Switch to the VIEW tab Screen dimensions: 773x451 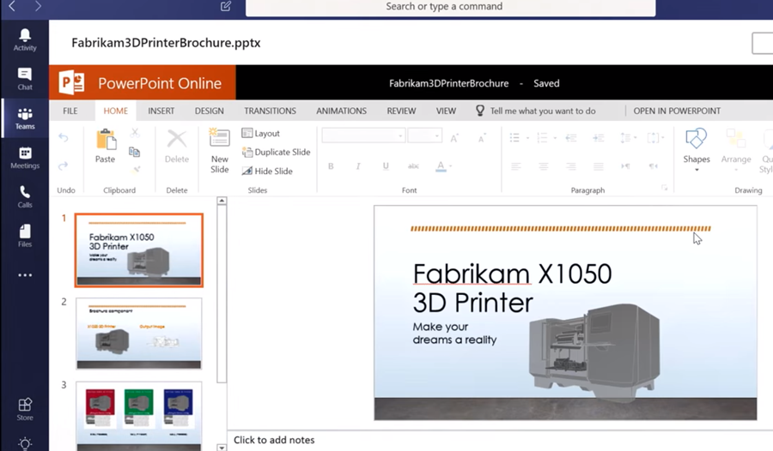pos(446,111)
